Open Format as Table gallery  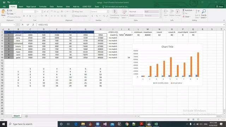click(124, 14)
